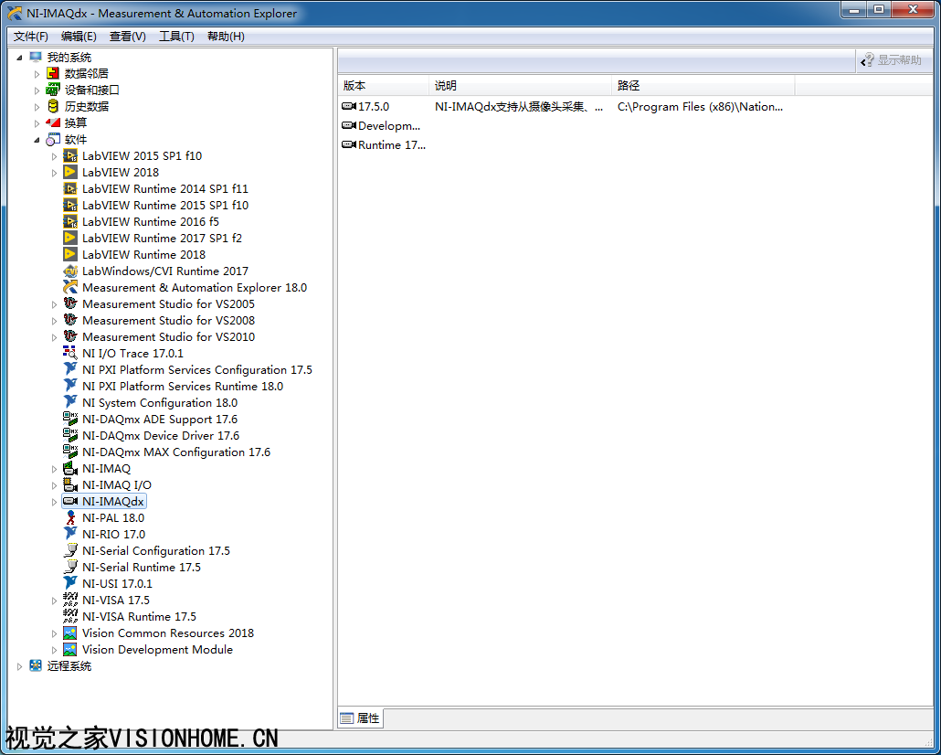Select the LabVIEW Runtime 2016 f5 item
This screenshot has width=941, height=755.
coord(151,222)
